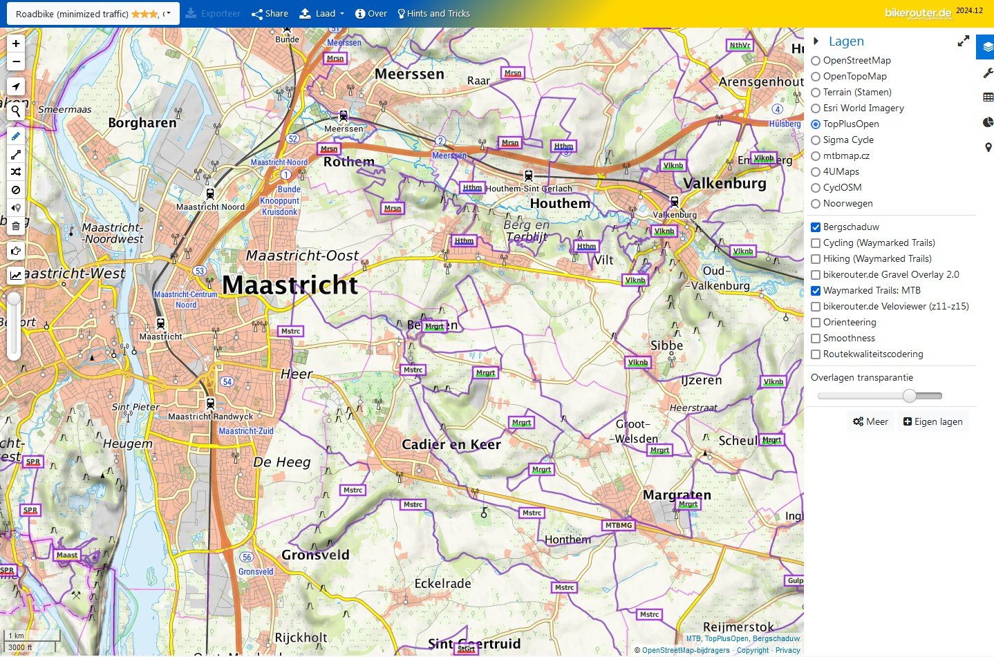Expand the Laad dropdown menu
This screenshot has height=657, width=994.
point(321,14)
